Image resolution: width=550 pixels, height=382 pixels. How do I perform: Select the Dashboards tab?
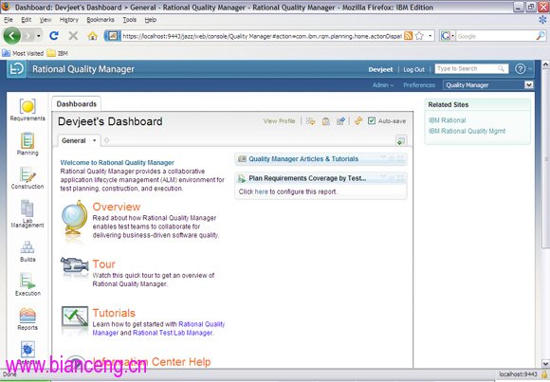[77, 104]
